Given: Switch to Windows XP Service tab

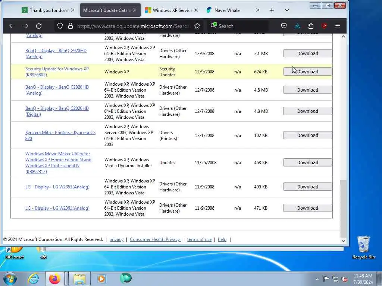Looking at the screenshot, I should point(172,10).
